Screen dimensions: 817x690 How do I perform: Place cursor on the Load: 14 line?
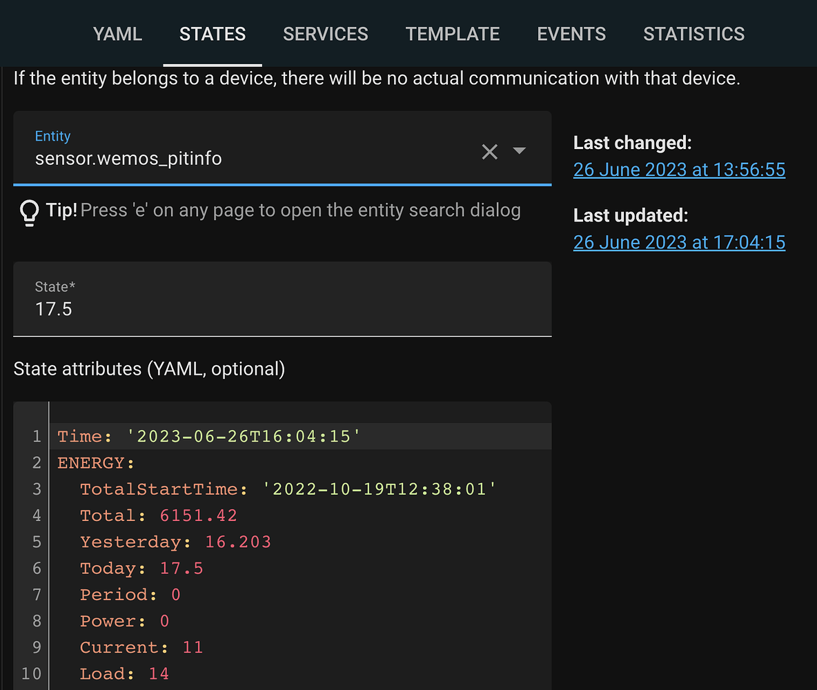(124, 674)
